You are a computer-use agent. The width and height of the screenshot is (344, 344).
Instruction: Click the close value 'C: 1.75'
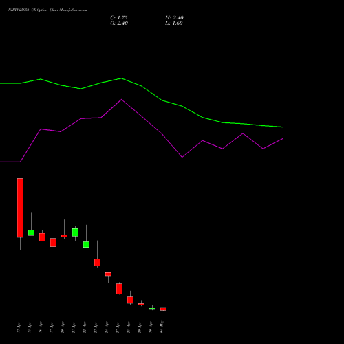pos(119,17)
